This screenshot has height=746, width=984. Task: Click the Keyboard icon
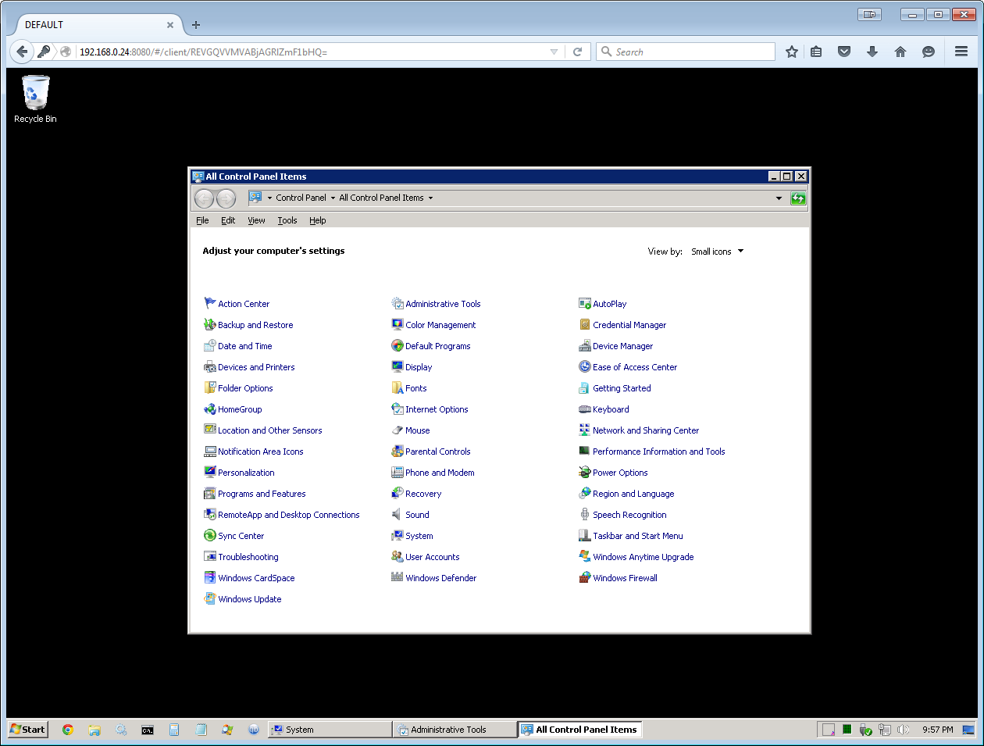tap(584, 409)
